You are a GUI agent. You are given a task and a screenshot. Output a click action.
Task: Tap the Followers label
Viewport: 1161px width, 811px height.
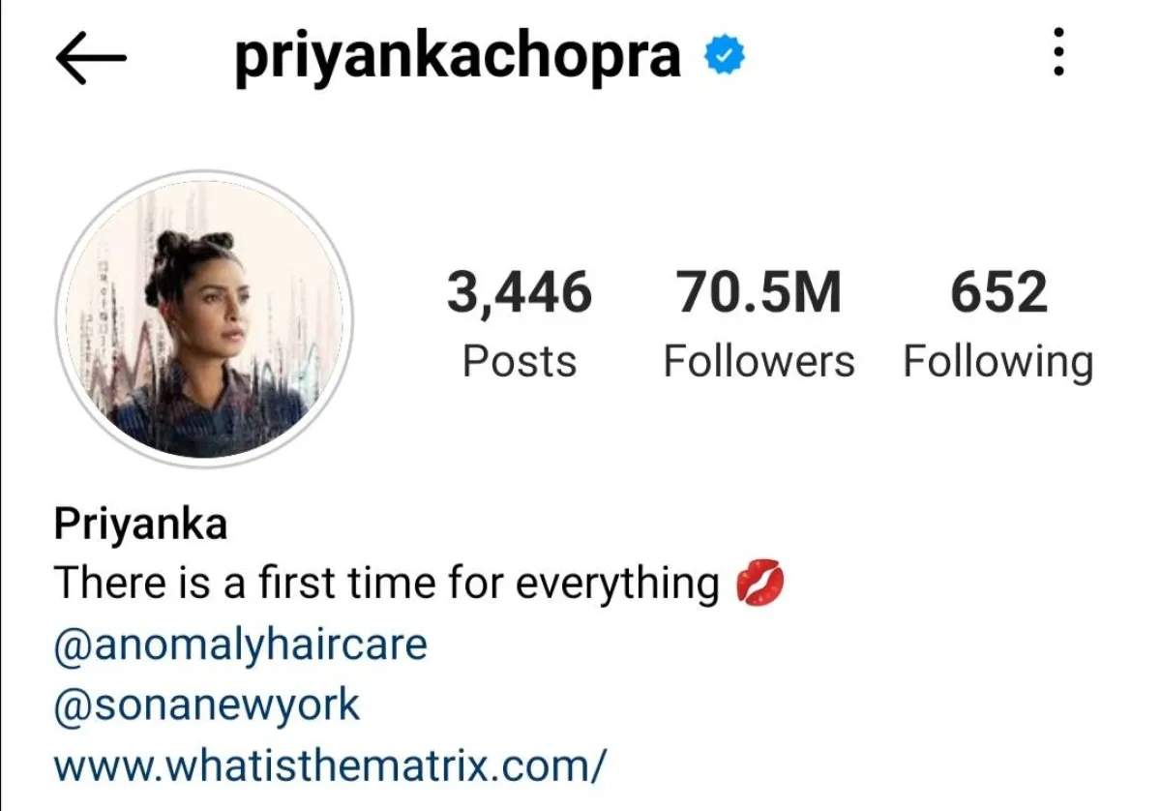(759, 362)
